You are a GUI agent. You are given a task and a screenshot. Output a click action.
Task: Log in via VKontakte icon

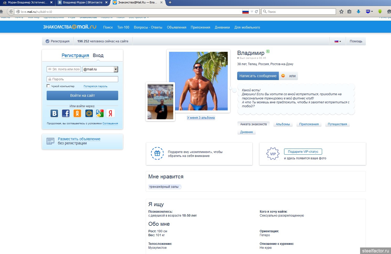[54, 113]
